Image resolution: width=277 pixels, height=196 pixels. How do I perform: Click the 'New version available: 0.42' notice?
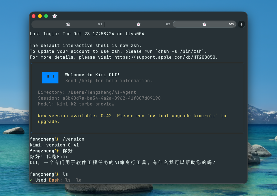[132, 119]
